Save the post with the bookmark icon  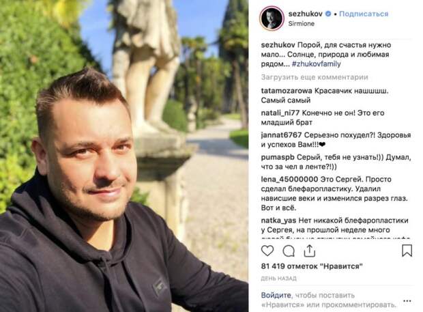pos(407,251)
